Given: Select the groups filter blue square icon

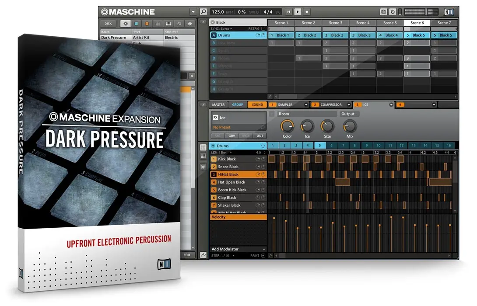Looking at the screenshot, I should [136, 24].
